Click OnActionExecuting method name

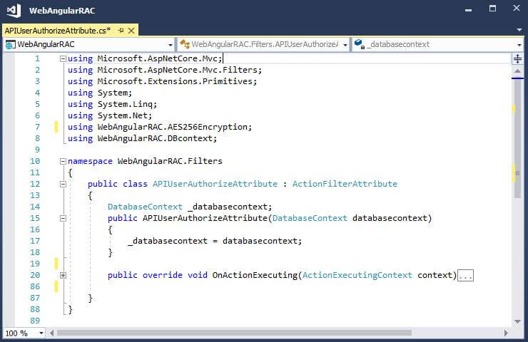(x=255, y=276)
